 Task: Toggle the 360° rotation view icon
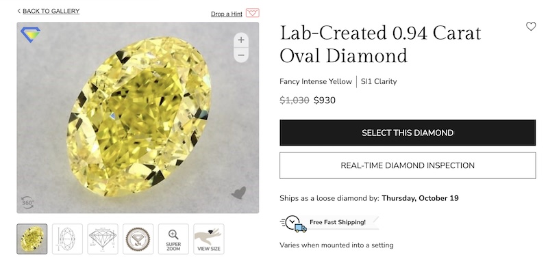pos(27,202)
